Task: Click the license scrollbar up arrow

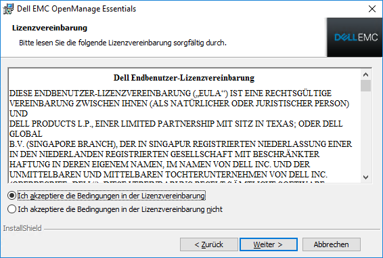Action: click(x=365, y=74)
